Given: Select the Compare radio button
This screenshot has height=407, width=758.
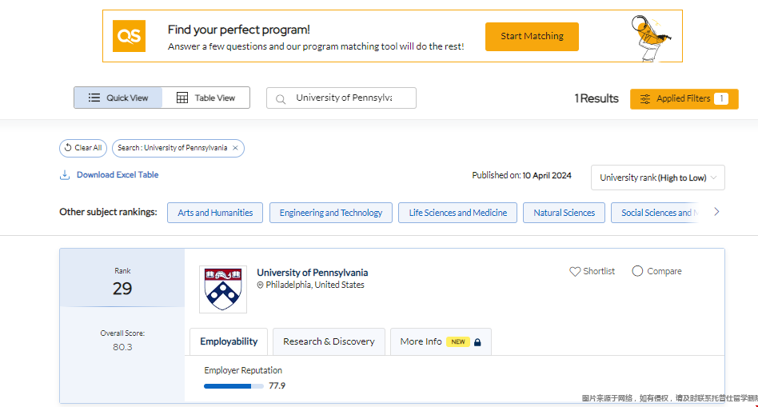Looking at the screenshot, I should coord(637,271).
